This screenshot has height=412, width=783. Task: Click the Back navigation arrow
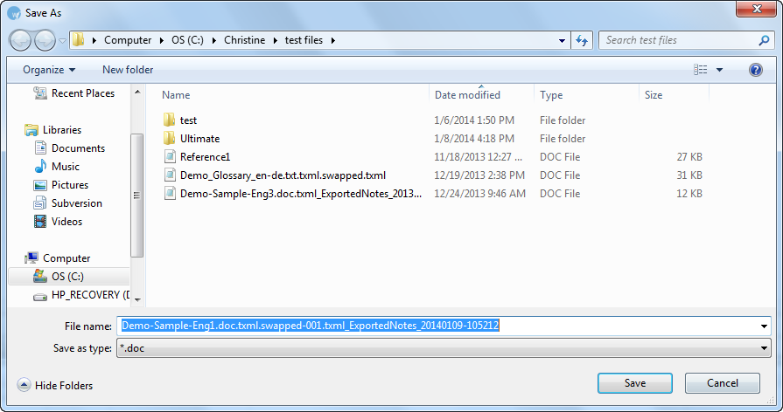pyautogui.click(x=21, y=40)
